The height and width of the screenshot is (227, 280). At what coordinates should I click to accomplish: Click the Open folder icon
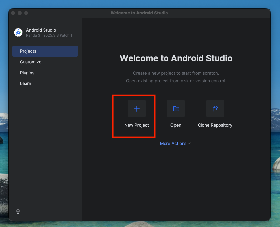[x=176, y=109]
